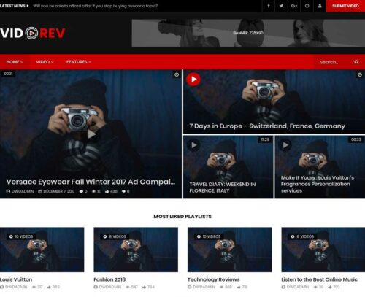
Task: Play the 7 Days in Europe video
Action: pyautogui.click(x=193, y=80)
